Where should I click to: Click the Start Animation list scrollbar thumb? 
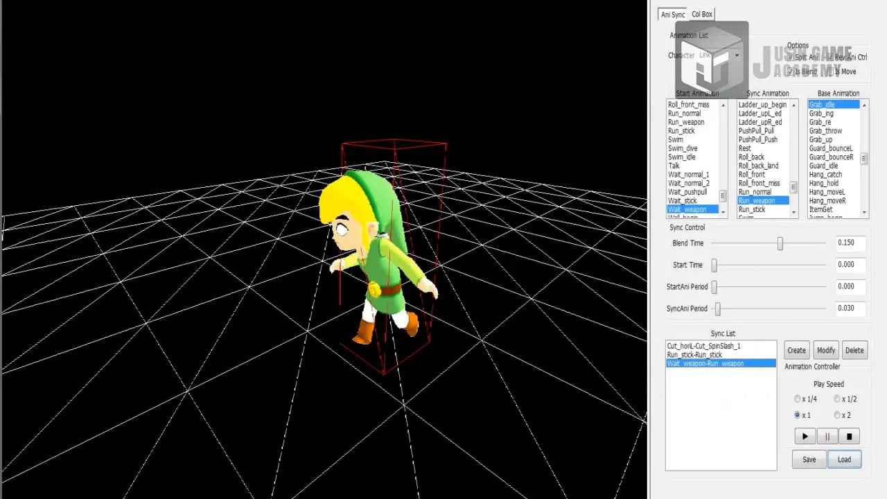click(723, 196)
